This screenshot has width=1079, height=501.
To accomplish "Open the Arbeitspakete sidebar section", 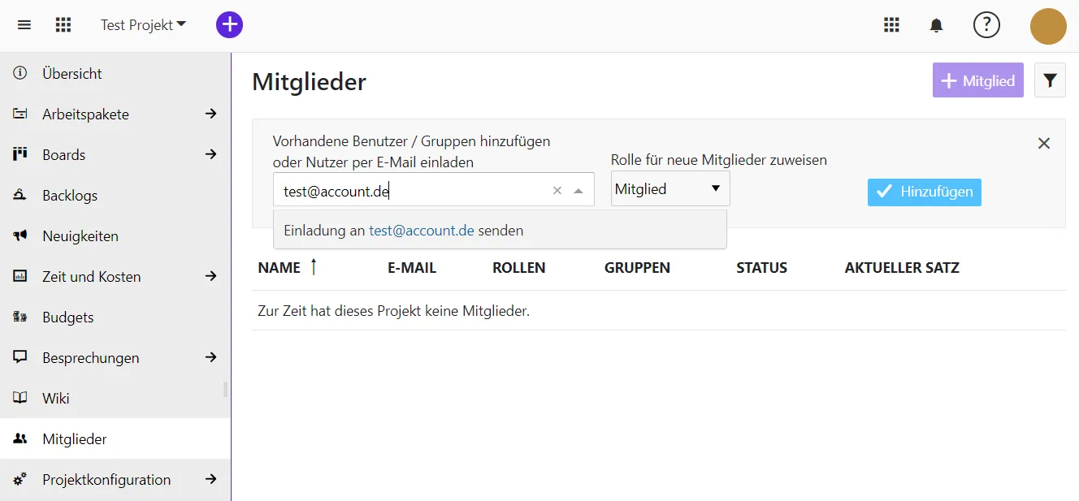I will tap(85, 114).
